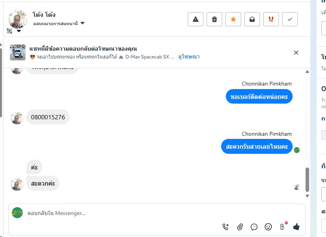
Task: Send a thumbs-up like
Action: [296, 226]
